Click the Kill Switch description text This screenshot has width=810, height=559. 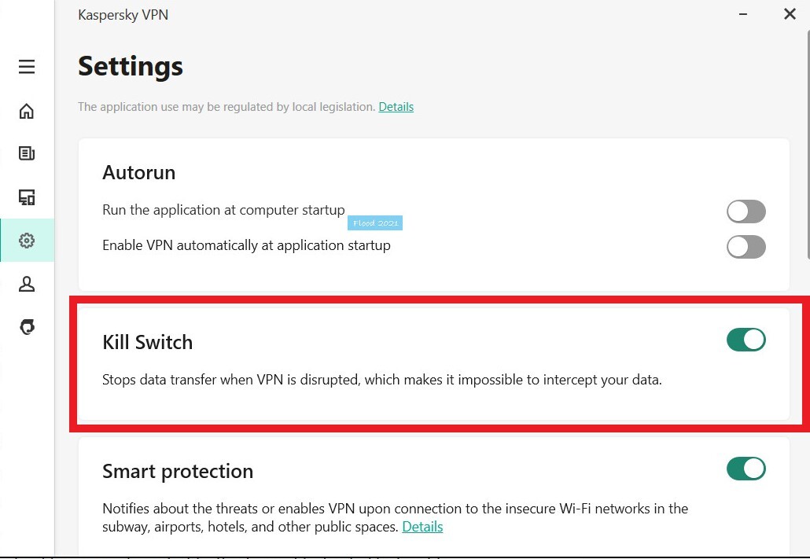pos(382,381)
